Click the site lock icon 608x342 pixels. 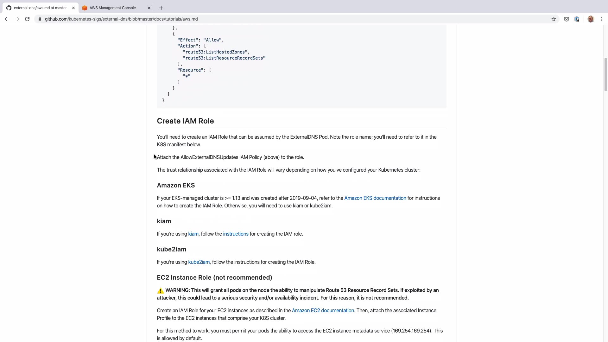40,19
